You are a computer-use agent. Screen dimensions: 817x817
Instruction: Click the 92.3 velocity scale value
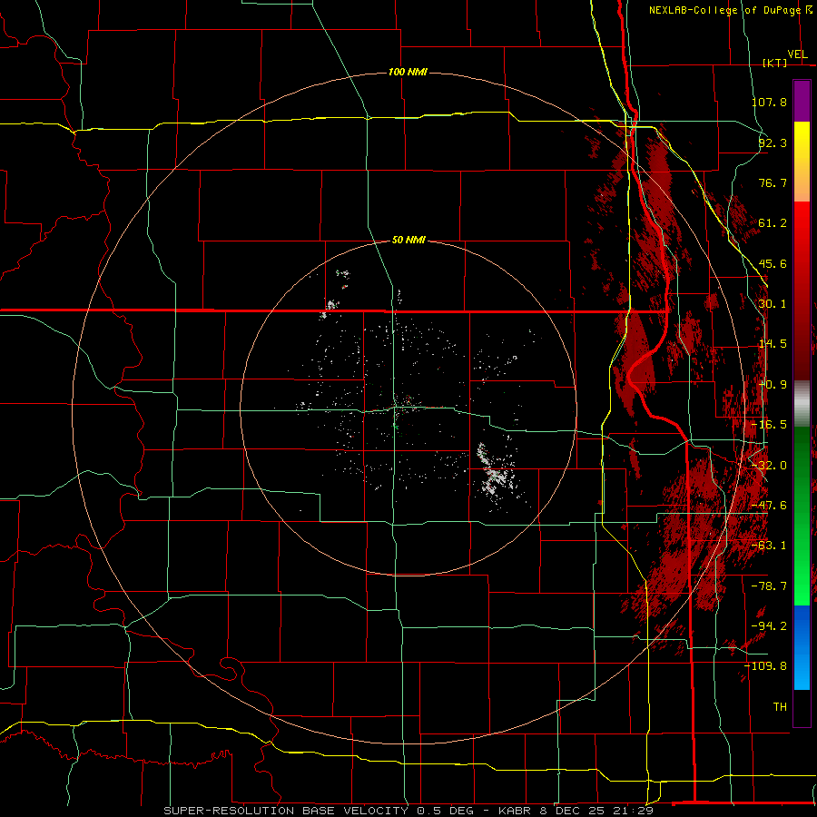coord(773,143)
